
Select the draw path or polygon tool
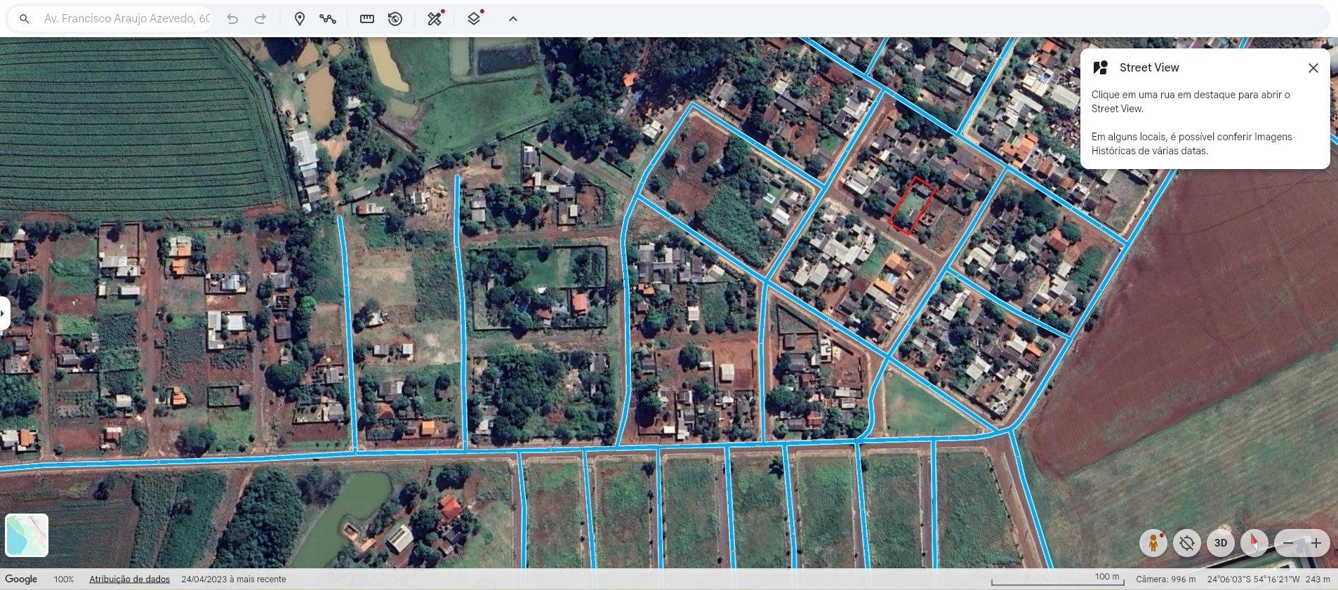coord(328,19)
